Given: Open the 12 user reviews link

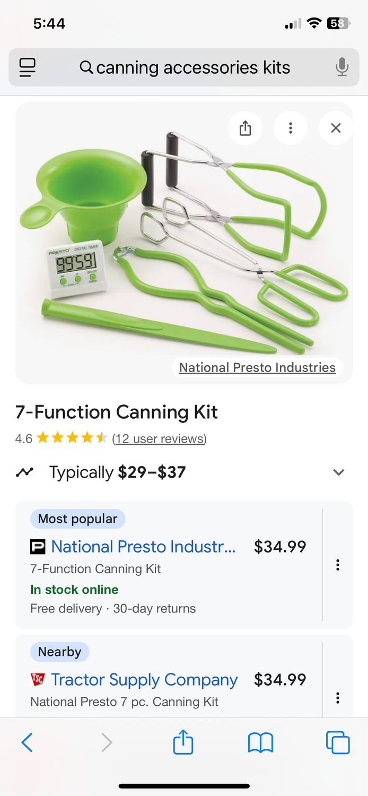Looking at the screenshot, I should tap(159, 439).
